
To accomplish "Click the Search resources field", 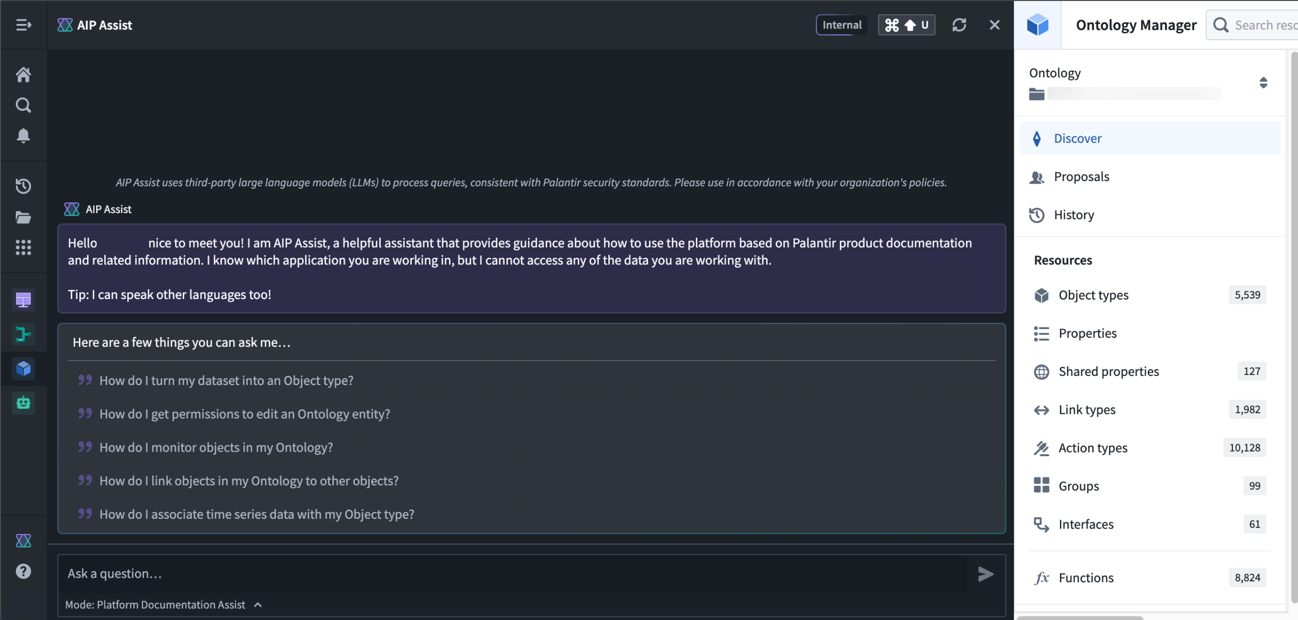I will point(1253,25).
